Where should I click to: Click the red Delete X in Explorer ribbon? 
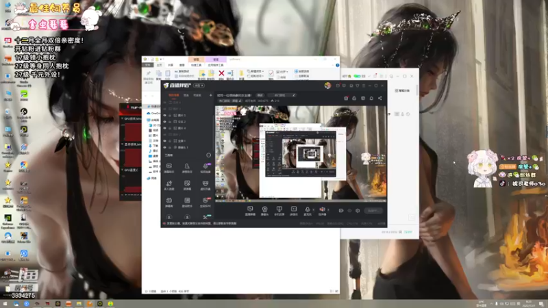tap(221, 73)
